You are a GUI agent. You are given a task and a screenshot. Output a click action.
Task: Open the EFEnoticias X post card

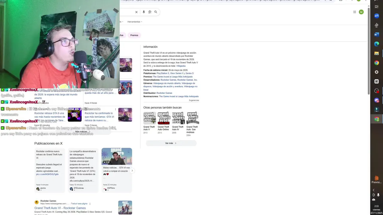[83, 170]
